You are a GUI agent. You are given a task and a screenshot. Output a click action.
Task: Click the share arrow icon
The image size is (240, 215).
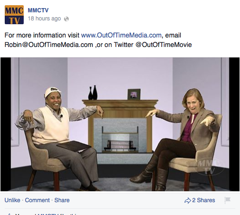coord(188,200)
